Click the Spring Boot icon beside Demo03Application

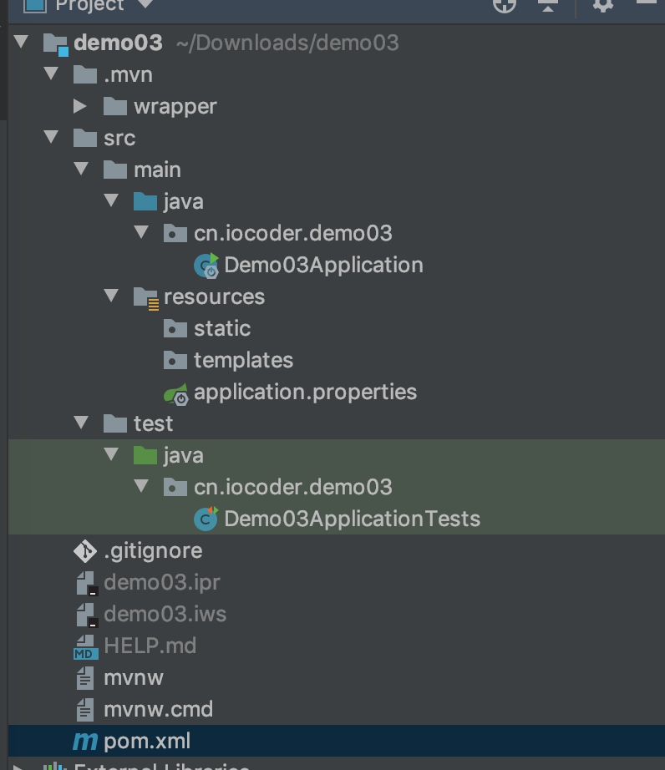206,265
